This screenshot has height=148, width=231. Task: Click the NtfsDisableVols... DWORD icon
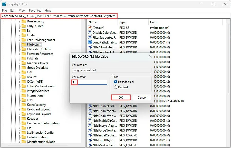point(90,116)
